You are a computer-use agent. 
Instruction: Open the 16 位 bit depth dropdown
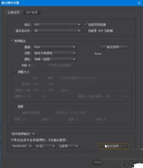(45, 146)
